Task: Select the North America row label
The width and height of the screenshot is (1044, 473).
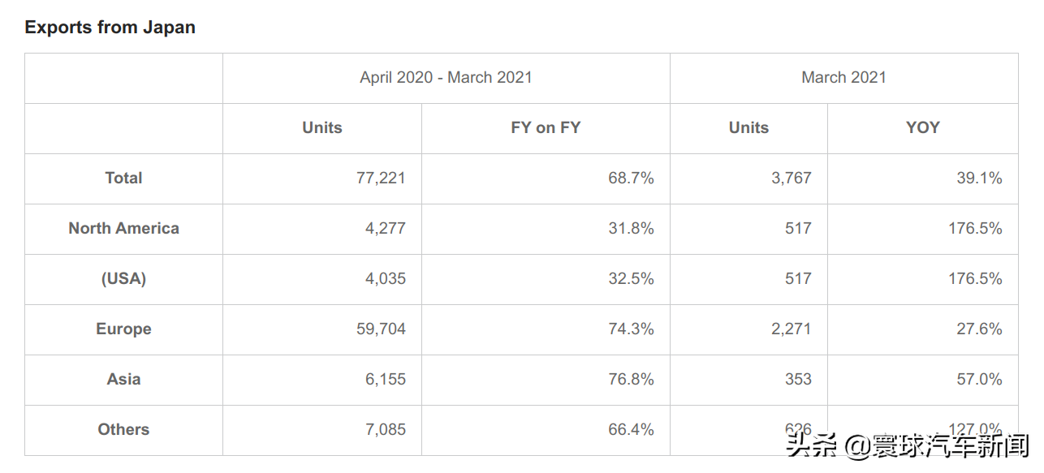Action: (123, 229)
